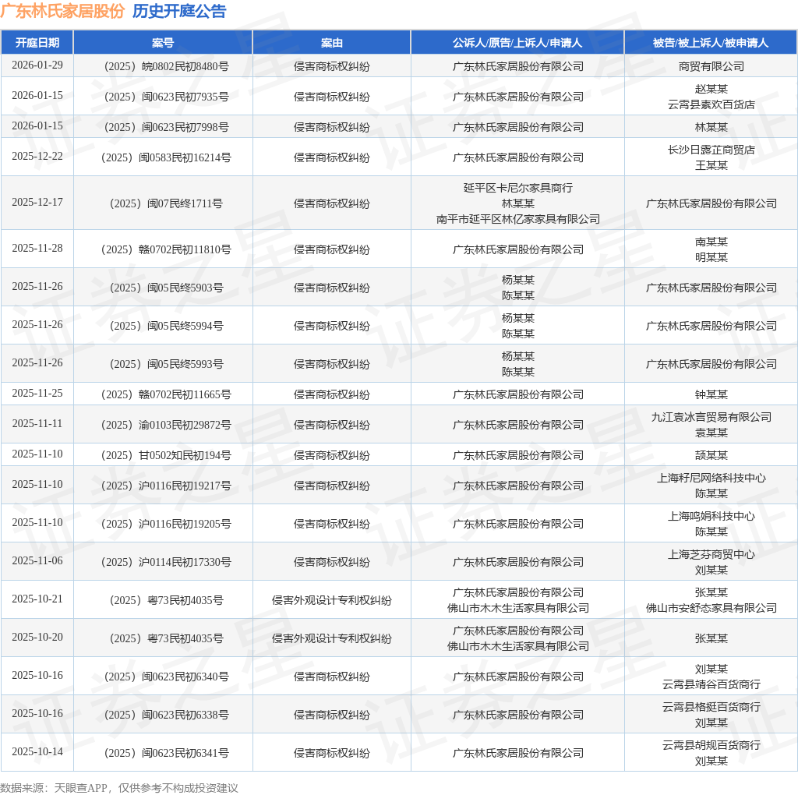Click defendant 长沙日露芷商贸店

[711, 150]
